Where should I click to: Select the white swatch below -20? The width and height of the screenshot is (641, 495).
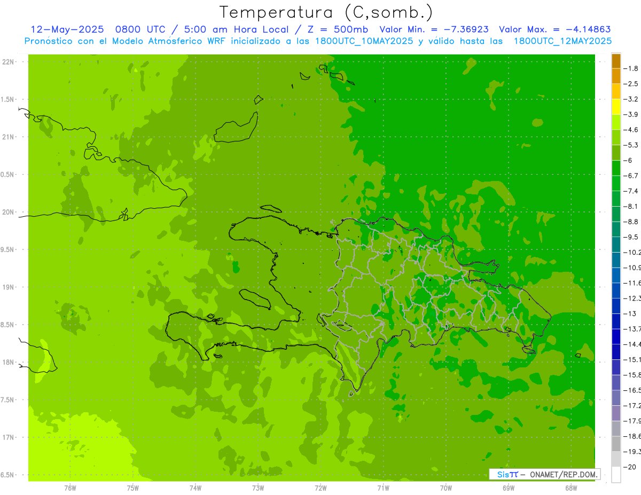pyautogui.click(x=616, y=475)
